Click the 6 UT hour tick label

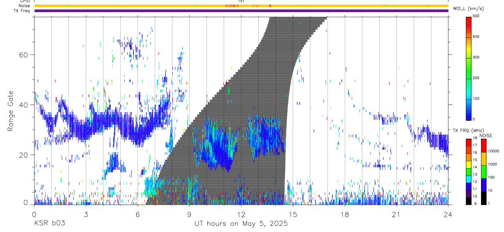[x=137, y=214]
